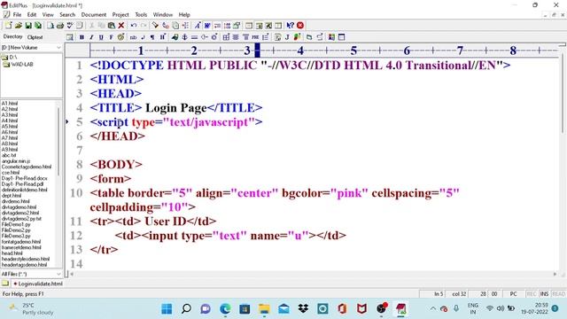Apply Underline HTML tag with U icon
567x319 pixels.
click(x=101, y=37)
